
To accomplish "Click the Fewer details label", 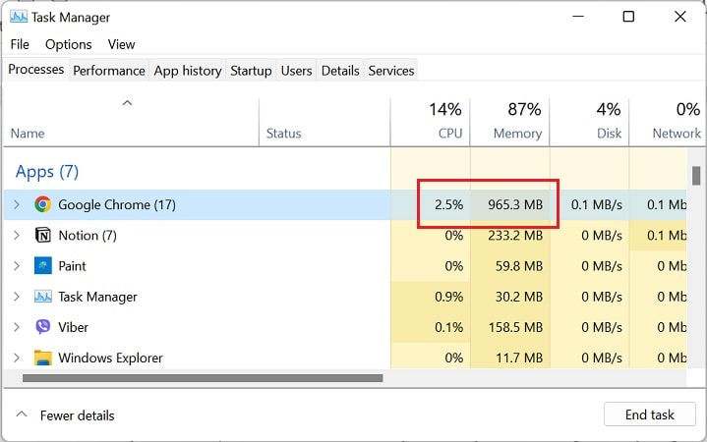I will click(x=77, y=415).
